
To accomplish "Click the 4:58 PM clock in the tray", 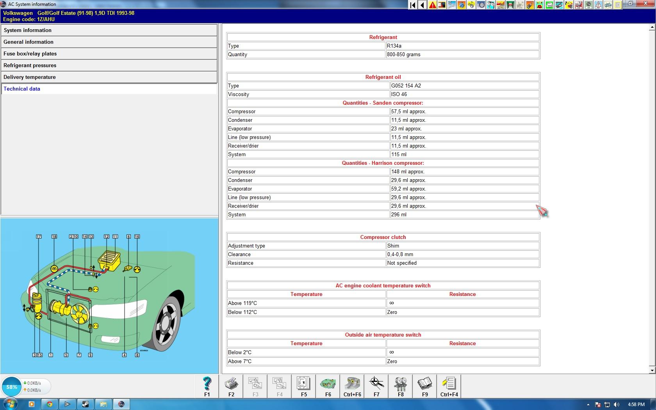I will tap(636, 405).
